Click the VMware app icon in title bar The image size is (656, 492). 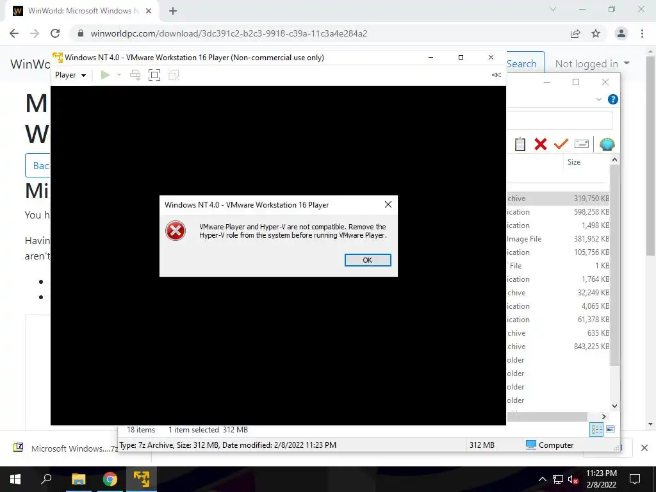[58, 57]
